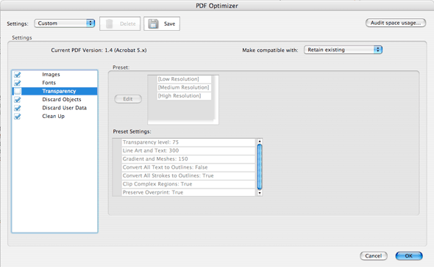Select the Discard User Data panel label
Viewport: 434px width, 267px height.
point(65,108)
